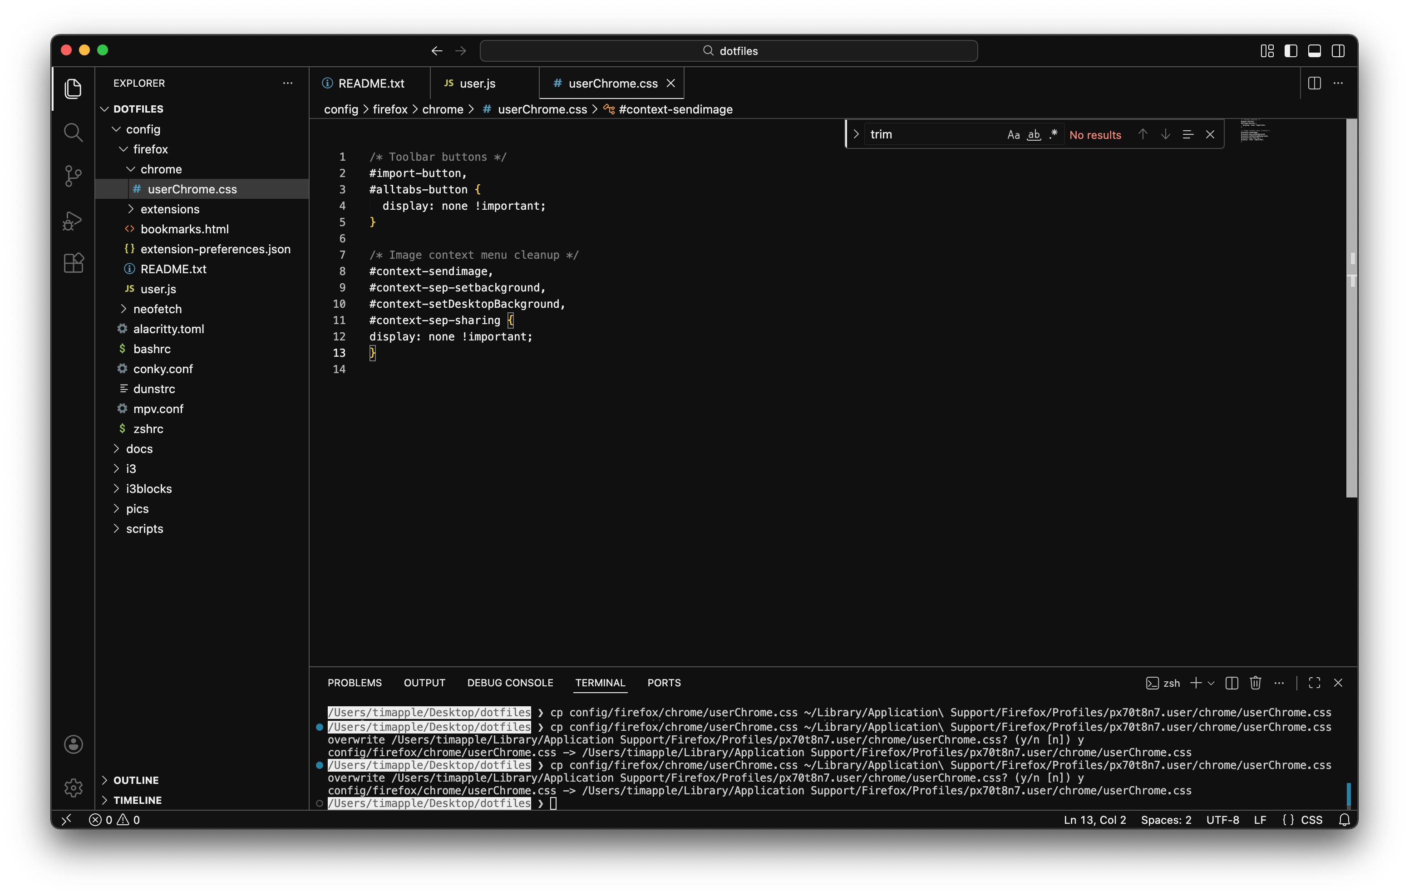Switch to the PROBLEMS panel tab
This screenshot has height=896, width=1409.
coord(354,683)
